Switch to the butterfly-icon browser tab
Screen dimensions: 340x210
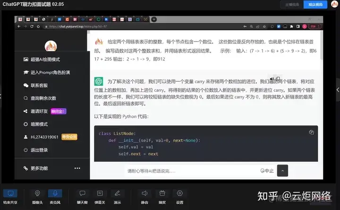pos(145,19)
